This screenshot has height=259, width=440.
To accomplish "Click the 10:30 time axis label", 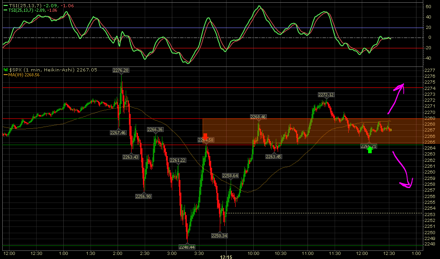I will click(x=280, y=254).
